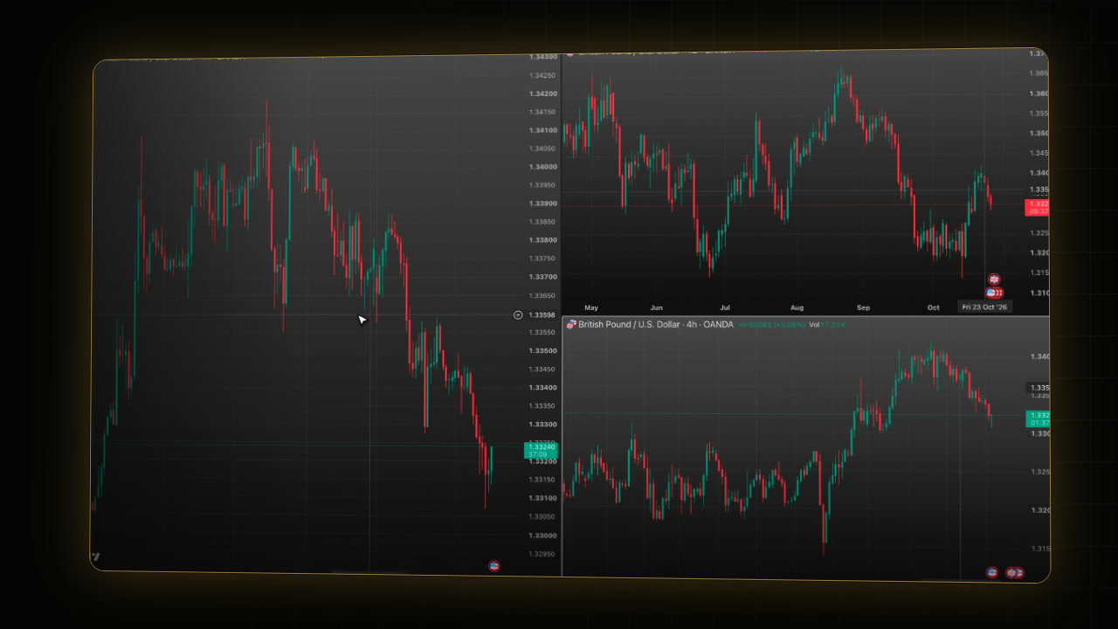1118x629 pixels.
Task: Open the single US flag event on the 4h chart
Action: [x=991, y=573]
